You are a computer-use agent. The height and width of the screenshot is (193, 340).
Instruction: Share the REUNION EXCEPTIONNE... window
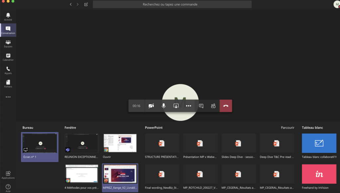click(82, 146)
